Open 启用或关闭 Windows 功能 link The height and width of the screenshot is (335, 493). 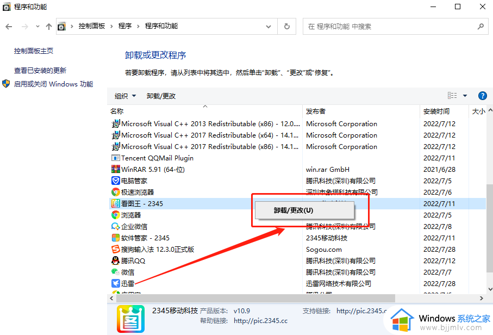click(53, 84)
